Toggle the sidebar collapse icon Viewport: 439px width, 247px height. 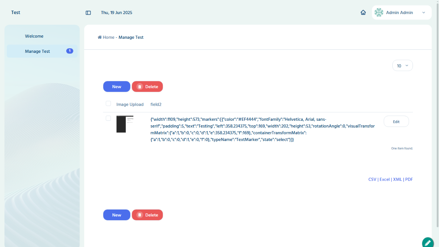pos(88,13)
